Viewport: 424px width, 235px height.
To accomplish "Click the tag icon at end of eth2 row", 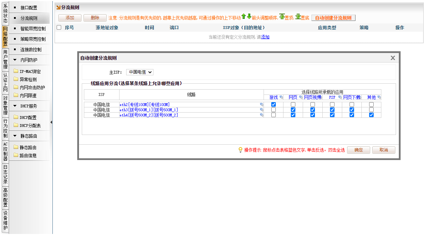I will (261, 105).
